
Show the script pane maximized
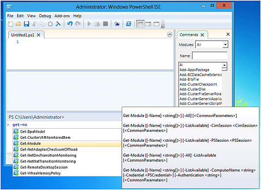[x=157, y=24]
